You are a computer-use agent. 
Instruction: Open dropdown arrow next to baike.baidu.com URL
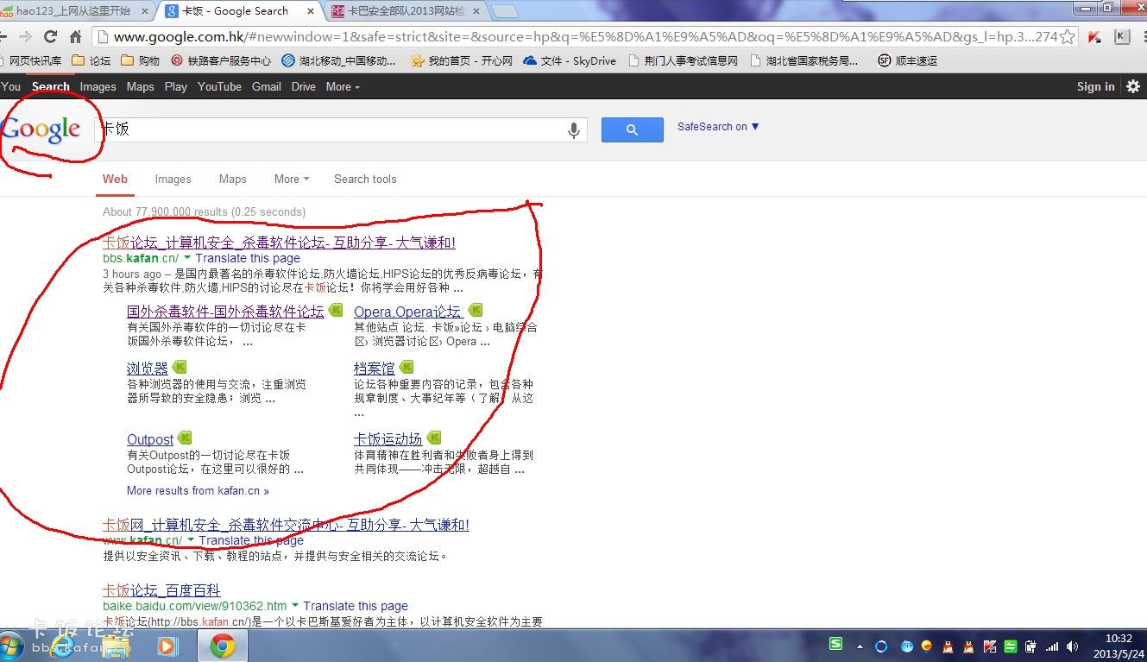click(295, 606)
